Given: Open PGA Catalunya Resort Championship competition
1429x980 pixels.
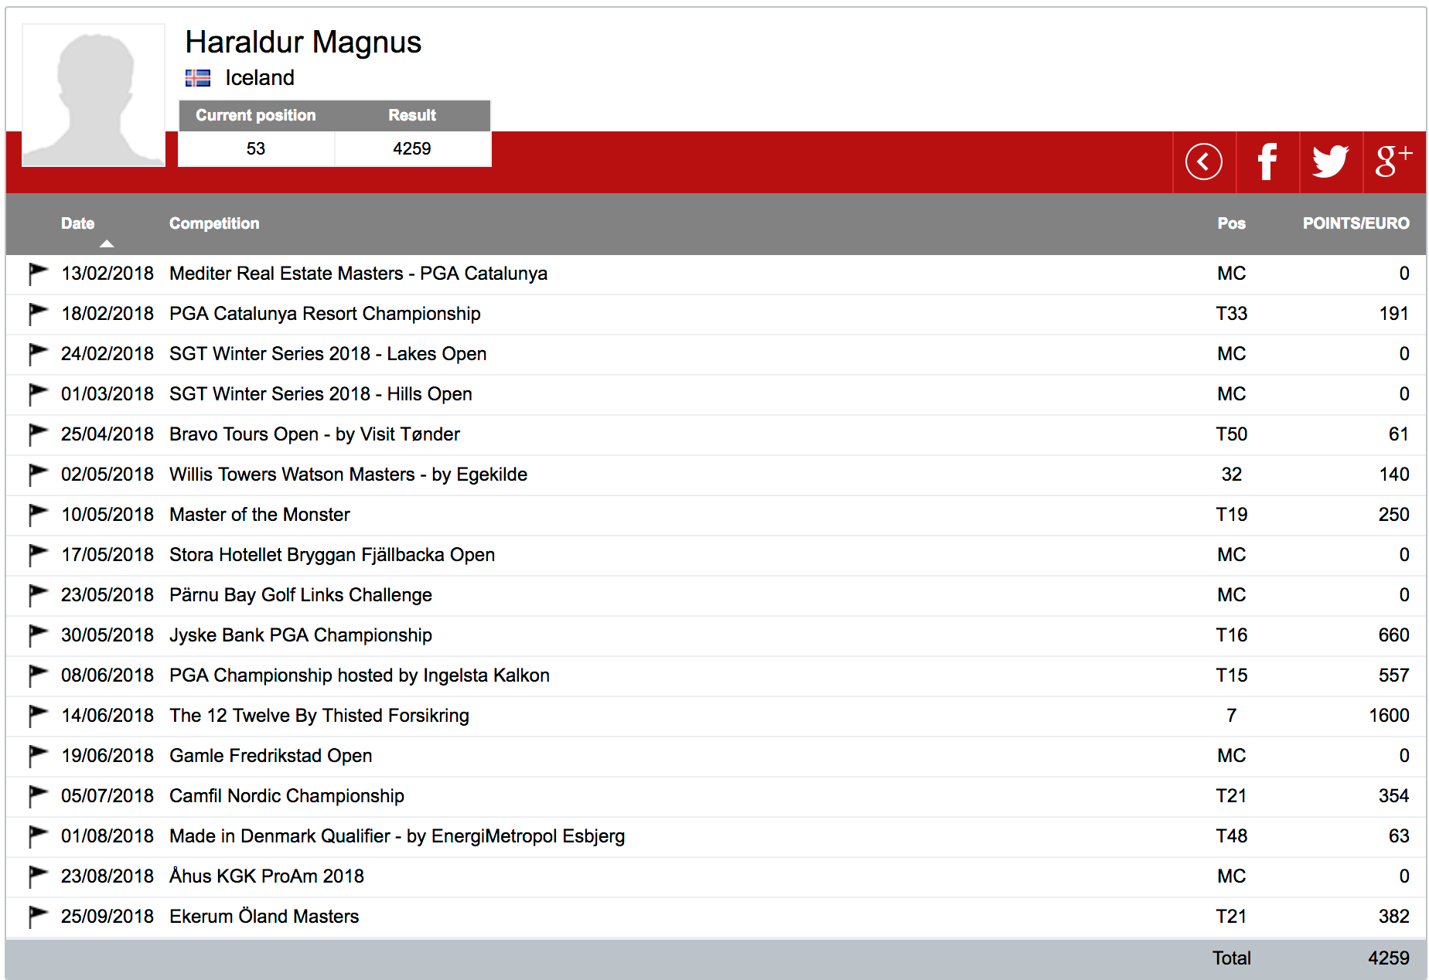Looking at the screenshot, I should click(325, 314).
